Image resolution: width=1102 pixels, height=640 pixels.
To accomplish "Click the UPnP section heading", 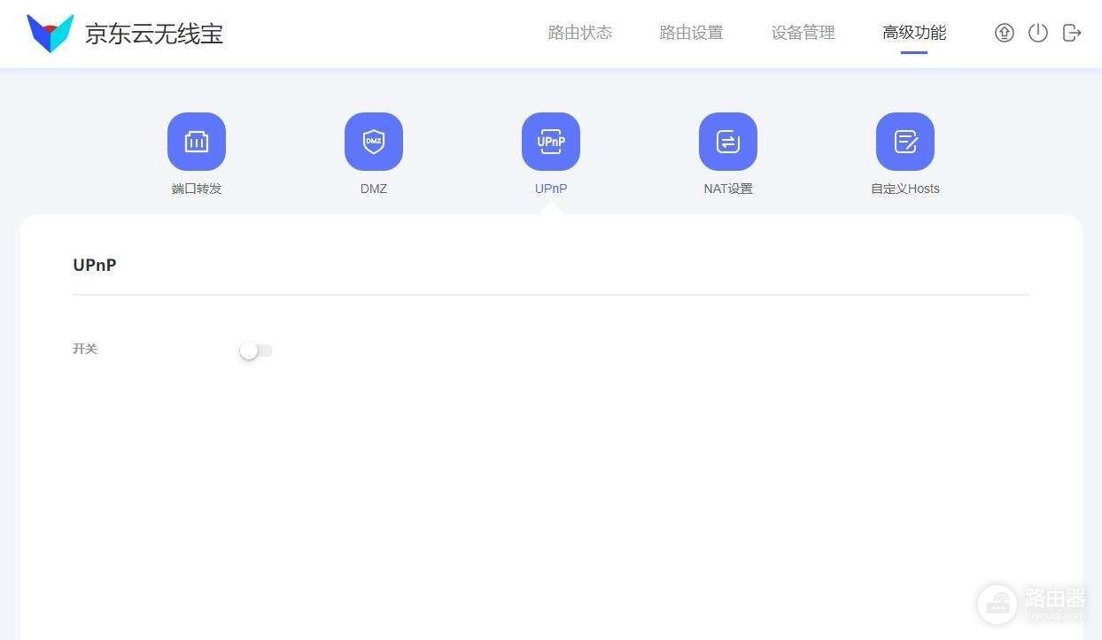I will 95,265.
